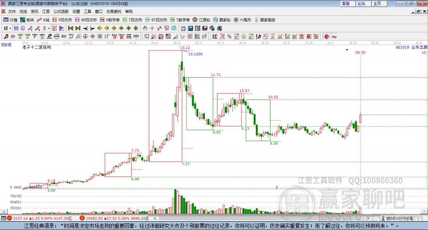Click the 13.12 peak price label

(185, 48)
